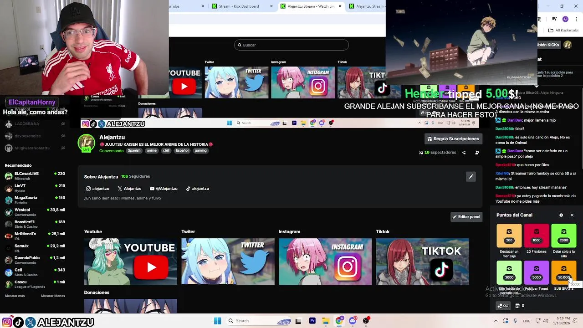Viewport: 583px width, 328px height.
Task: Open recommended channel LinVT
Action: (35, 188)
